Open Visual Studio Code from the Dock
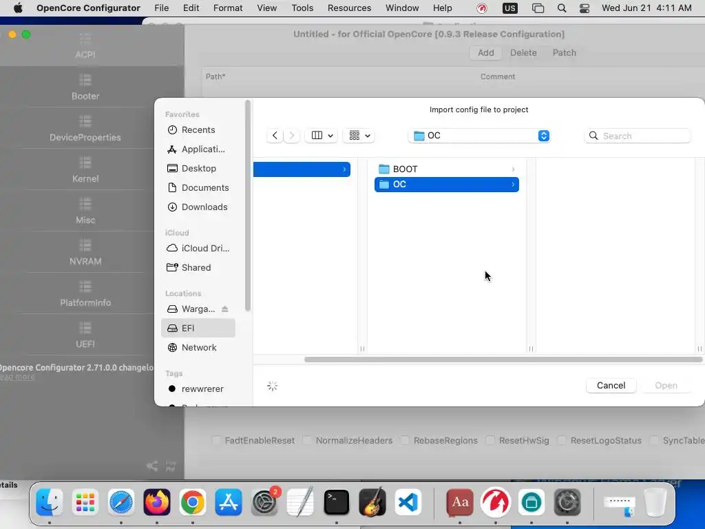The height and width of the screenshot is (529, 705). click(408, 502)
